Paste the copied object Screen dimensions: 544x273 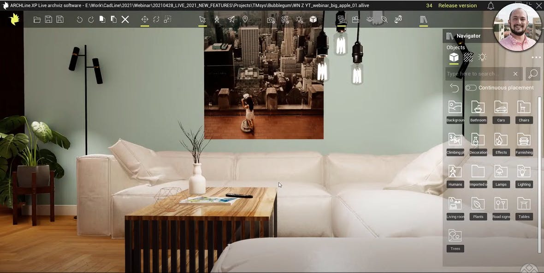pyautogui.click(x=113, y=19)
